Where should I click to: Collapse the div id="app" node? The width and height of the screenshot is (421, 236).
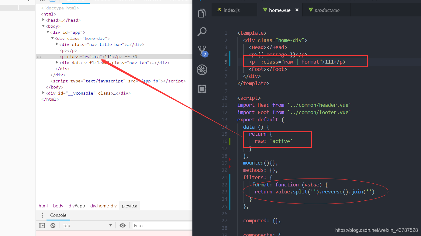point(48,32)
